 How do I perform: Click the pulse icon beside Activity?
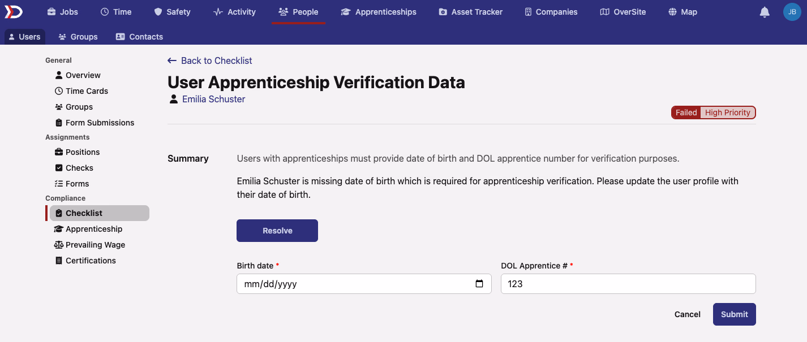pos(218,12)
